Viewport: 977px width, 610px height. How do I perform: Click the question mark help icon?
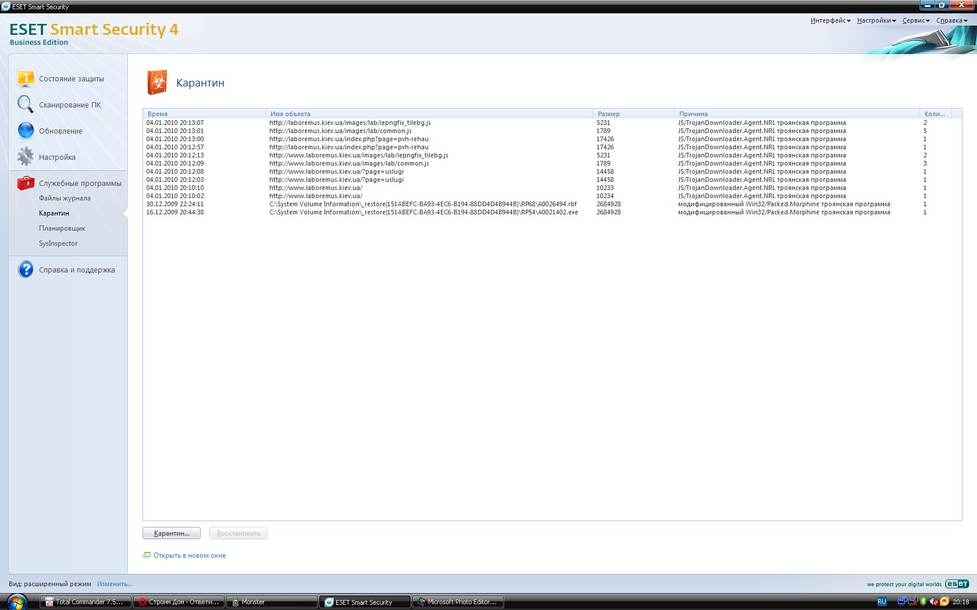[x=26, y=269]
